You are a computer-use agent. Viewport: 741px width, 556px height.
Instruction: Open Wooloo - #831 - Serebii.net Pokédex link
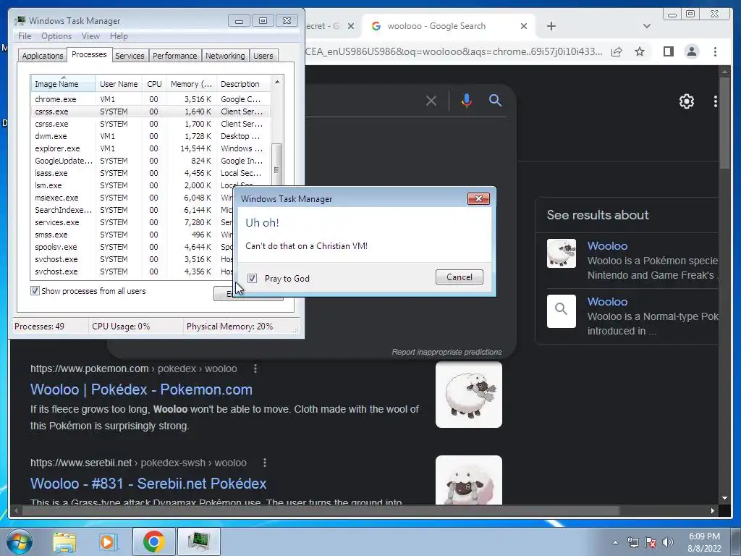coord(148,483)
